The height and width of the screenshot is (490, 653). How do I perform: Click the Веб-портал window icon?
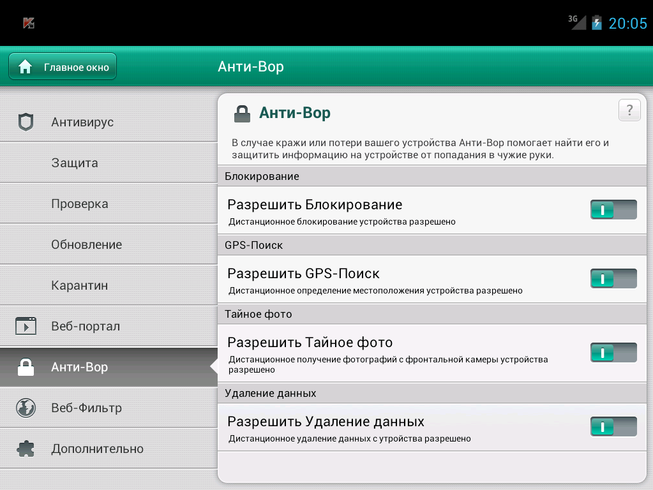tap(26, 326)
